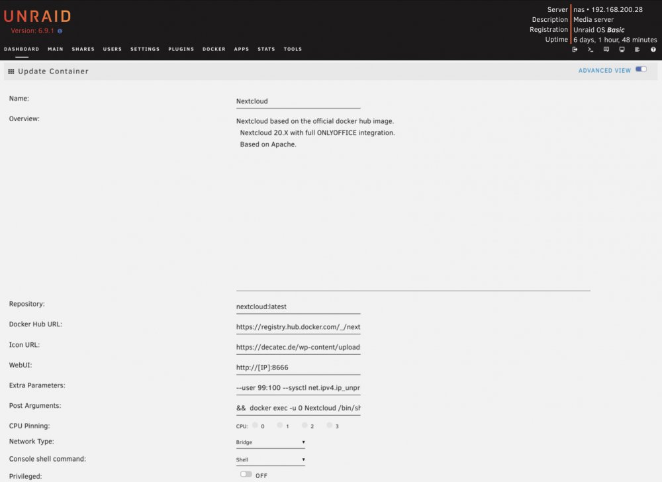Go to the Users tab
The image size is (662, 482).
tap(113, 49)
